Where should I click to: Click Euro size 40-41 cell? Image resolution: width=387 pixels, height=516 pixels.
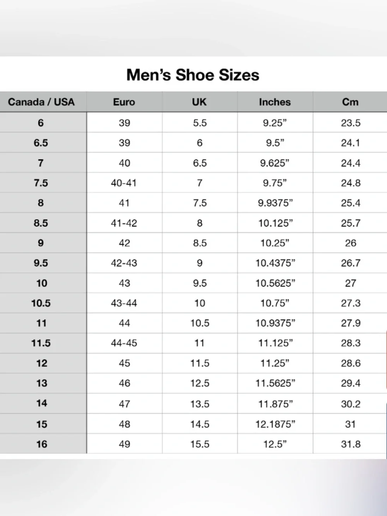point(124,183)
